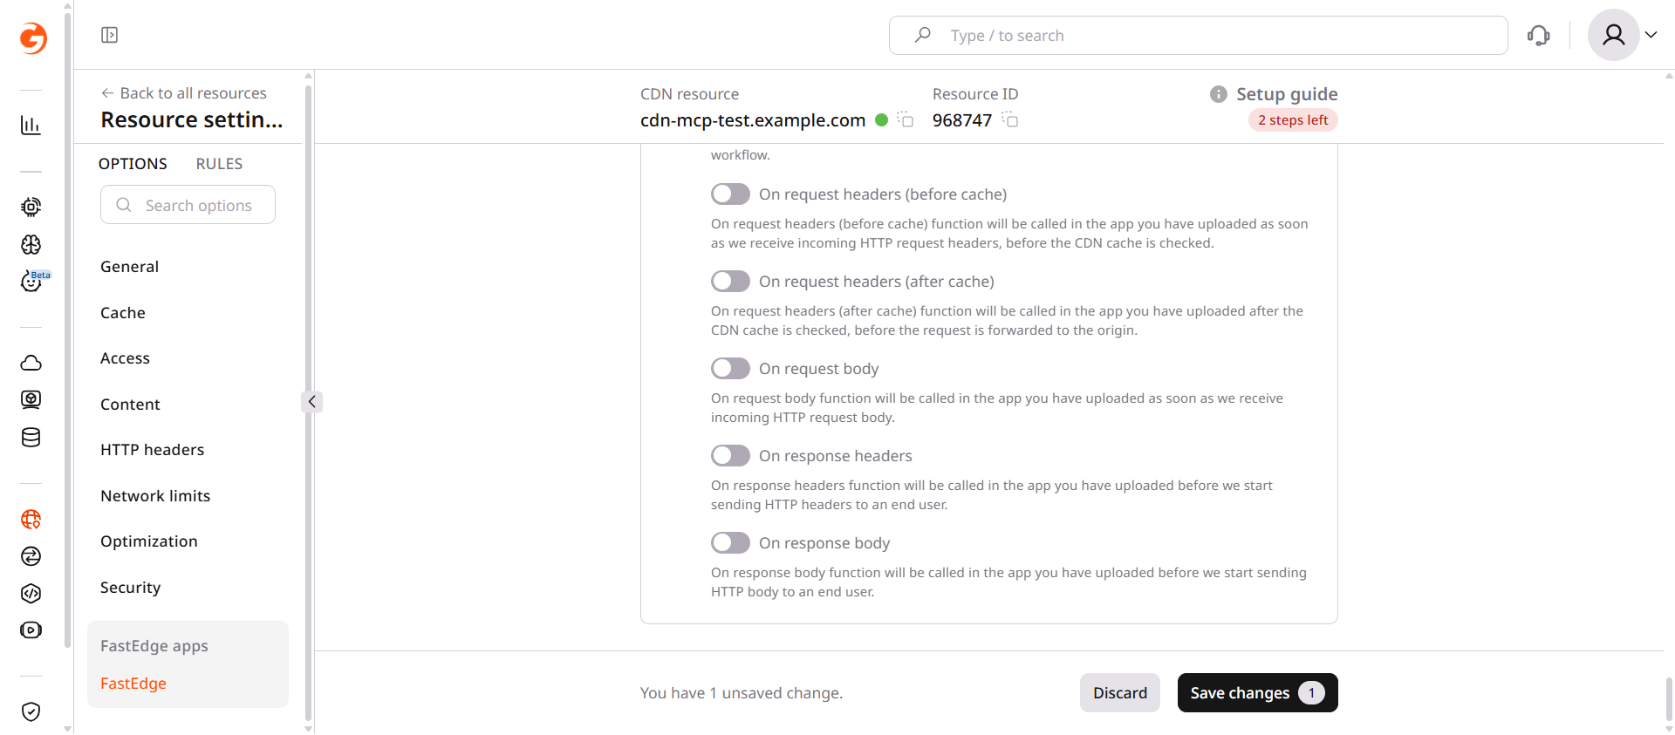Open the brain AI icon in sidebar
The height and width of the screenshot is (735, 1675).
coord(31,244)
